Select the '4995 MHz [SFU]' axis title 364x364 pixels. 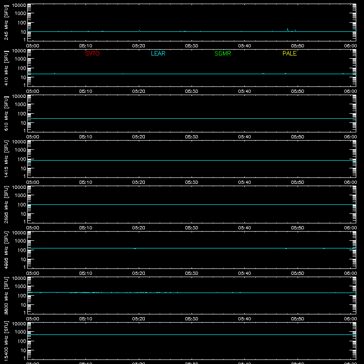[x=6, y=250]
